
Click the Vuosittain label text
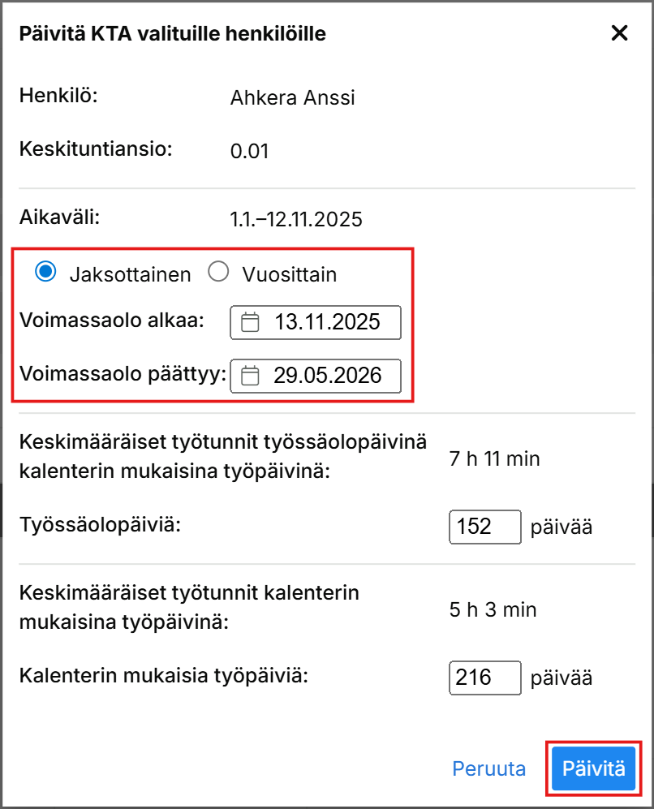tap(289, 274)
